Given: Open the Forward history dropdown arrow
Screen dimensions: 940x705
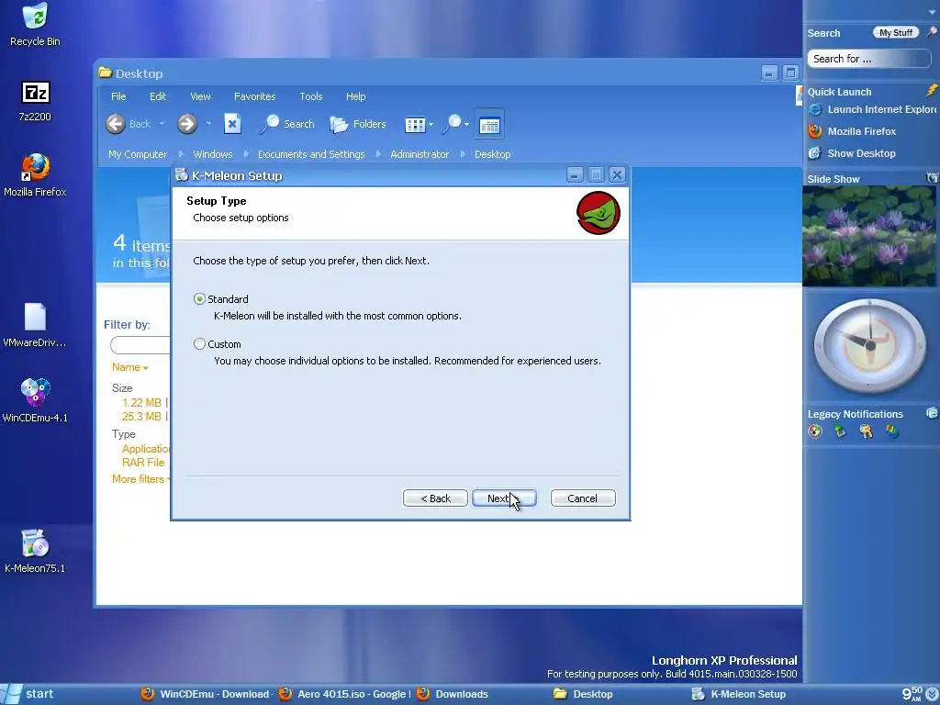Looking at the screenshot, I should click(208, 124).
